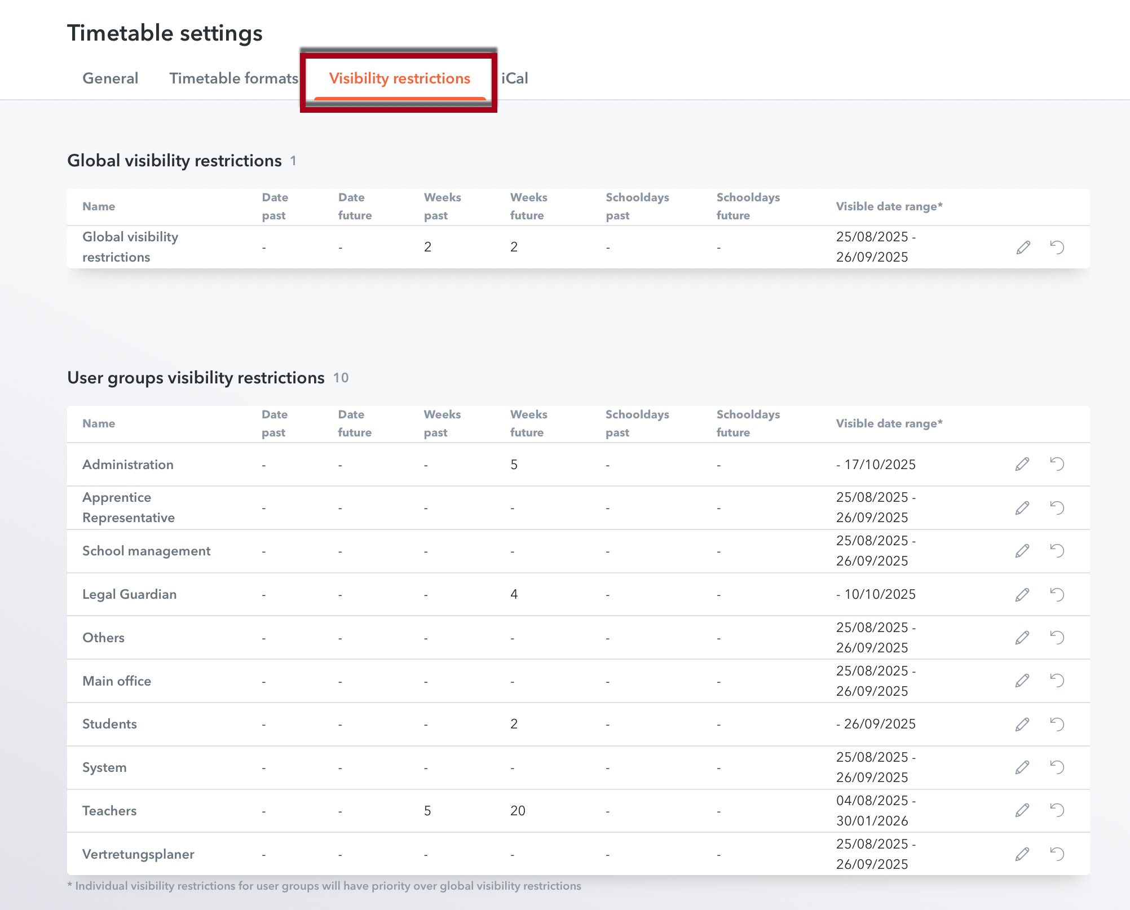Edit Apprentice Representative restriction
Image resolution: width=1130 pixels, height=910 pixels.
[x=1022, y=507]
